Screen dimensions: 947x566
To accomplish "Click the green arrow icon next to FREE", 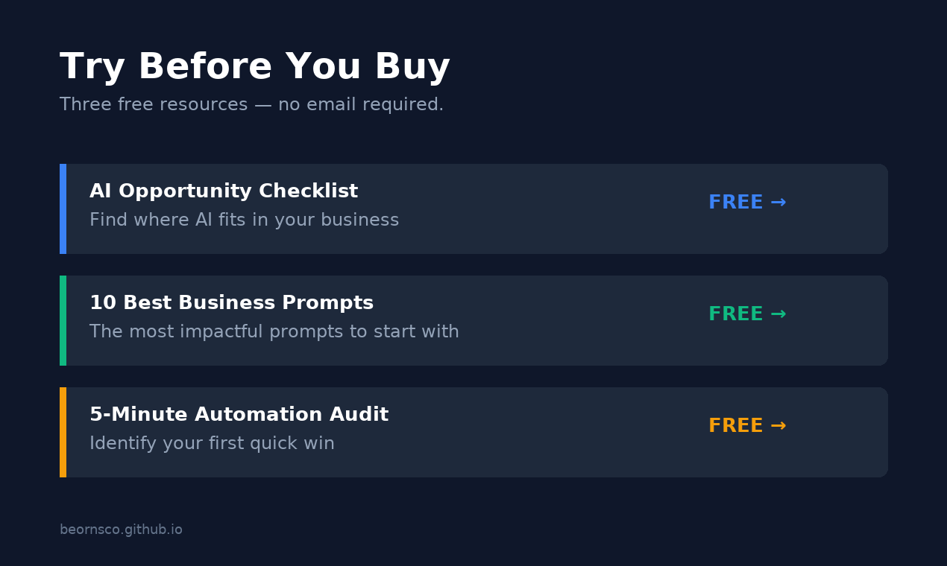I will (x=779, y=313).
